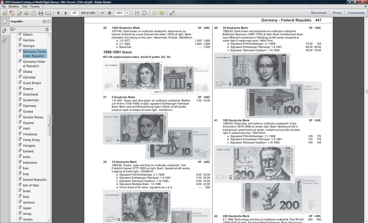368x223 pixels.
Task: Click the zoom value field showing 125%
Action: (119, 13)
